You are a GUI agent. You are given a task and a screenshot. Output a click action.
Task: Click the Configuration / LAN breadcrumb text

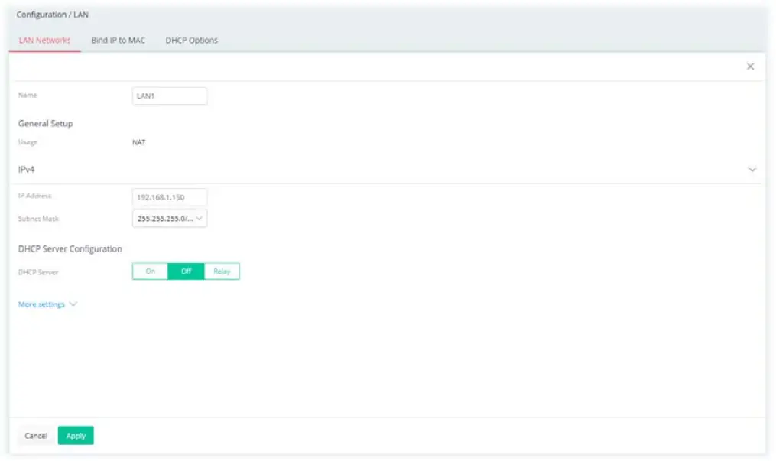coord(53,15)
